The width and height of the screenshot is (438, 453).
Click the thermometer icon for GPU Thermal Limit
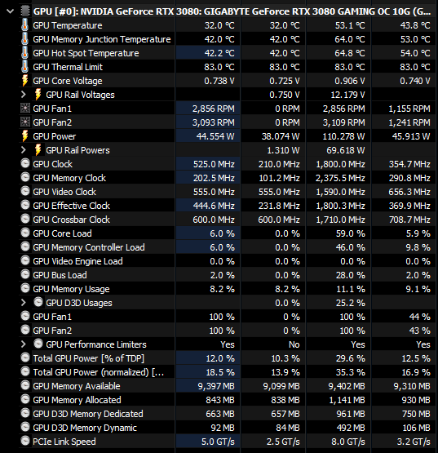coord(24,67)
